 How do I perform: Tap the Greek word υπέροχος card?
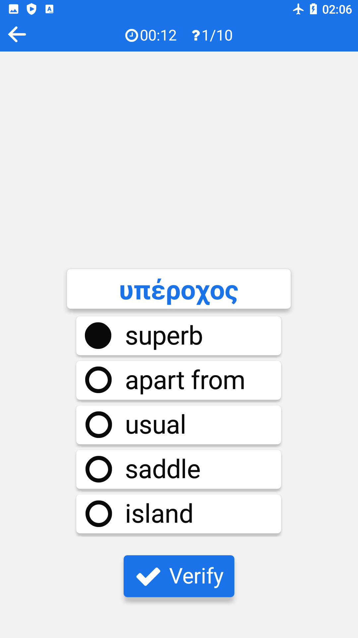[x=179, y=289]
